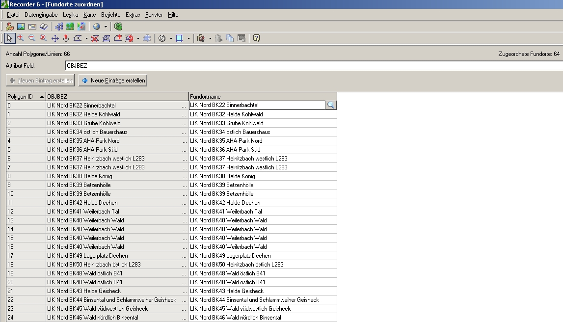563x322 pixels.
Task: Click the red up-arrow location tool
Action: pyautogui.click(x=66, y=38)
